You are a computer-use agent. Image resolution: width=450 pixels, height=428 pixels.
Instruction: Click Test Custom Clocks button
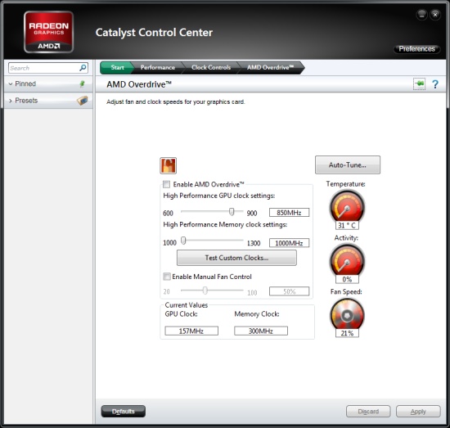[236, 258]
